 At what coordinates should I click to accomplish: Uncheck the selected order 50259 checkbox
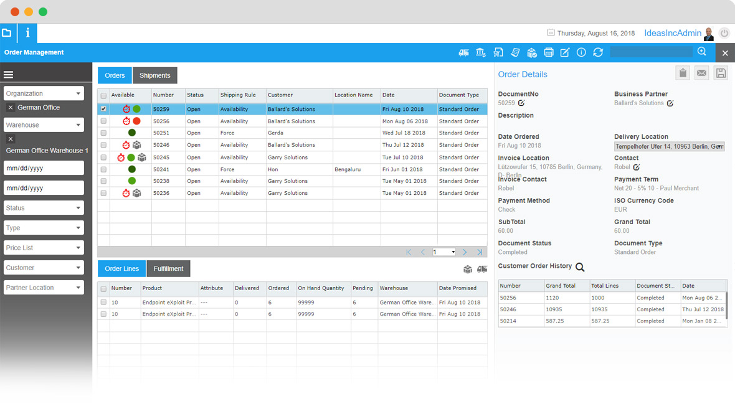(x=103, y=109)
